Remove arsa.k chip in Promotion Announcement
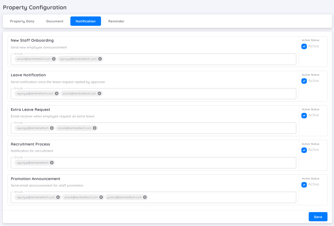This screenshot has width=334, height=226. click(101, 197)
